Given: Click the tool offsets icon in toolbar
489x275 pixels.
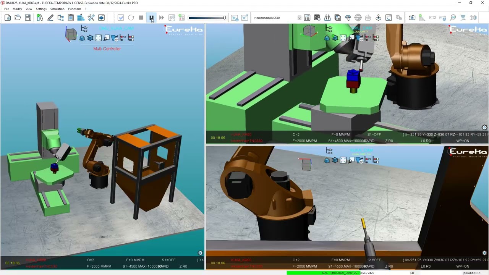Looking at the screenshot, I should 327,18.
